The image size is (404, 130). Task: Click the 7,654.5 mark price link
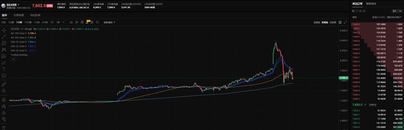click(373, 105)
